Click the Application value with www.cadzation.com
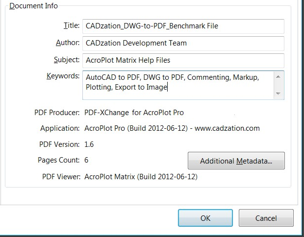 (x=172, y=128)
